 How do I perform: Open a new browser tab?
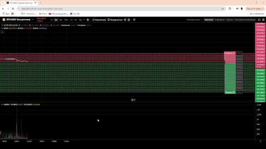tap(41, 3)
